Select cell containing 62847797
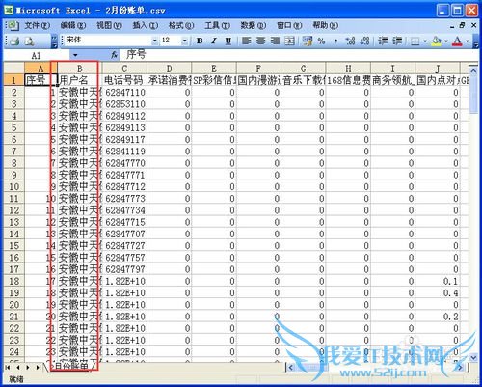 (124, 269)
